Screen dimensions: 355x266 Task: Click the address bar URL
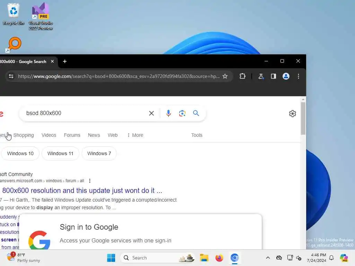point(119,76)
